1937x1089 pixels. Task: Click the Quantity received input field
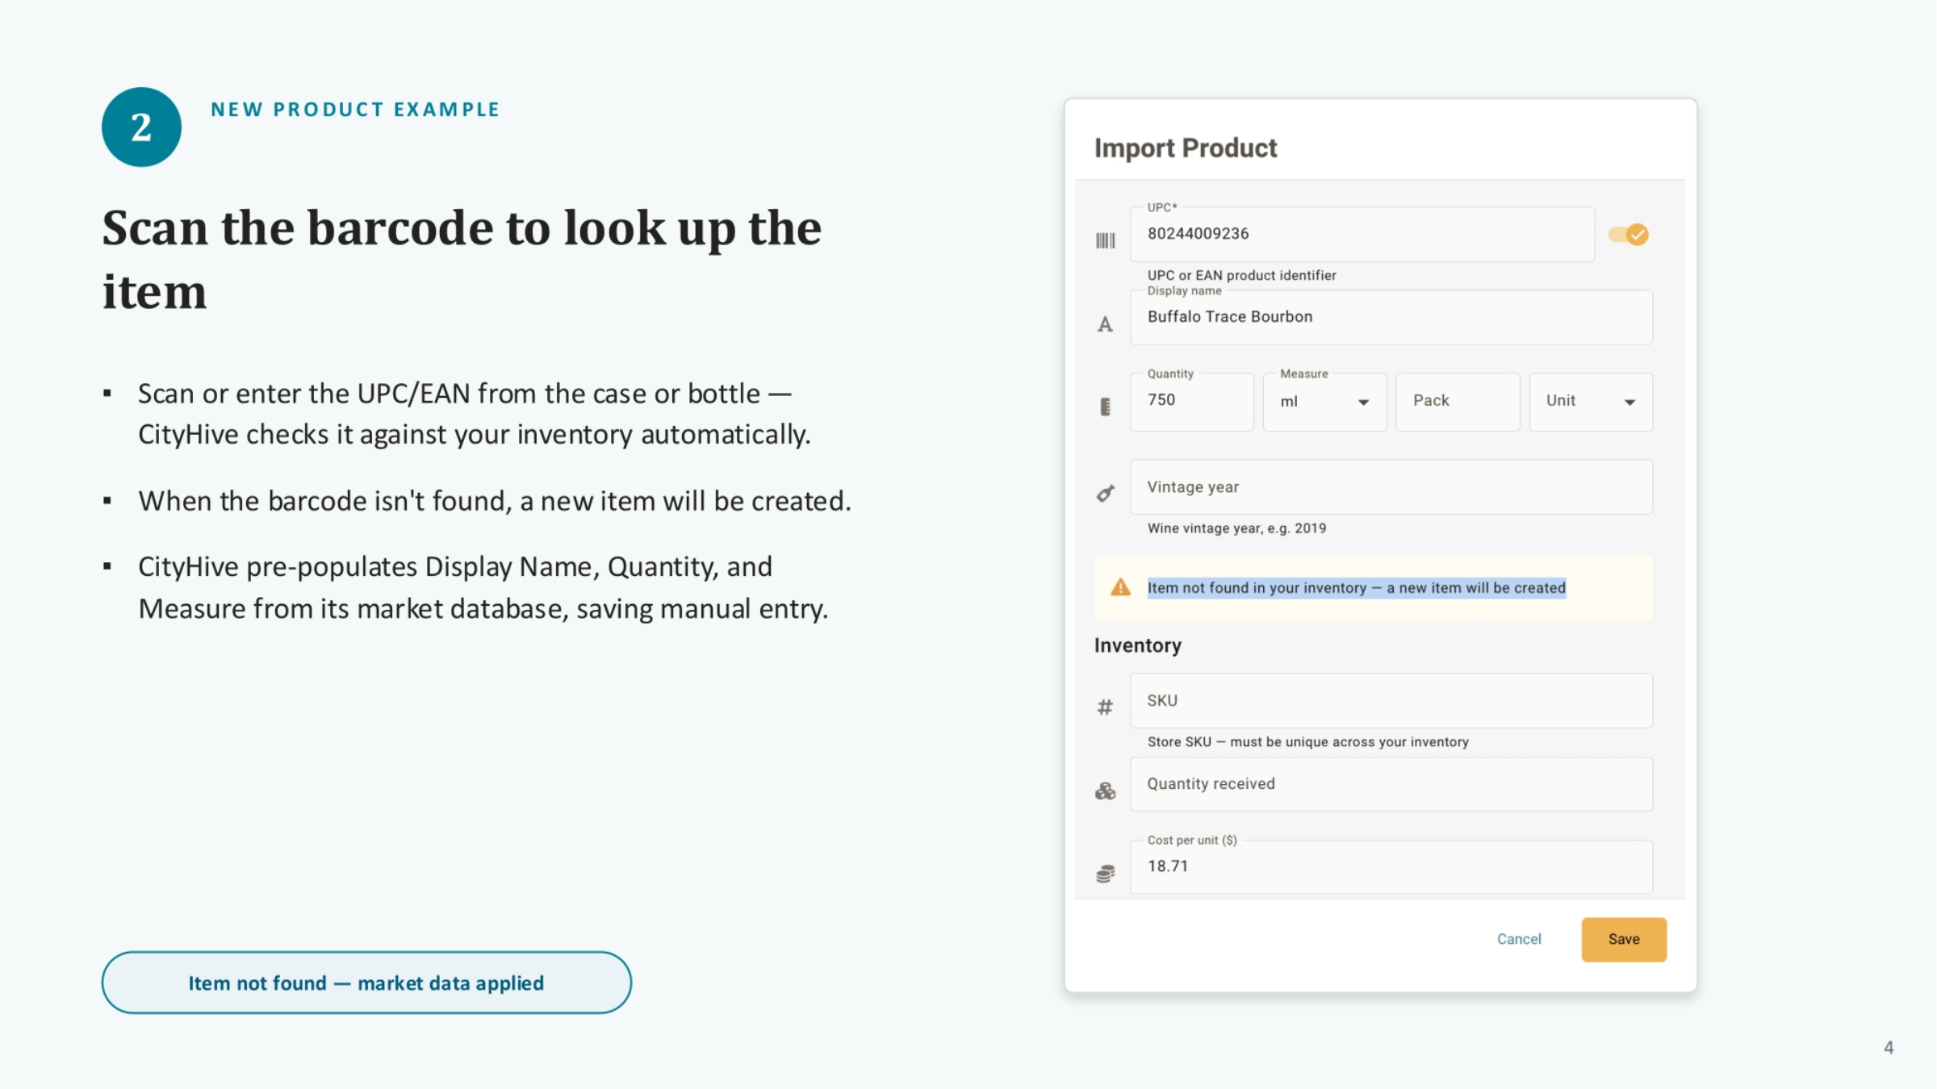pyautogui.click(x=1391, y=784)
